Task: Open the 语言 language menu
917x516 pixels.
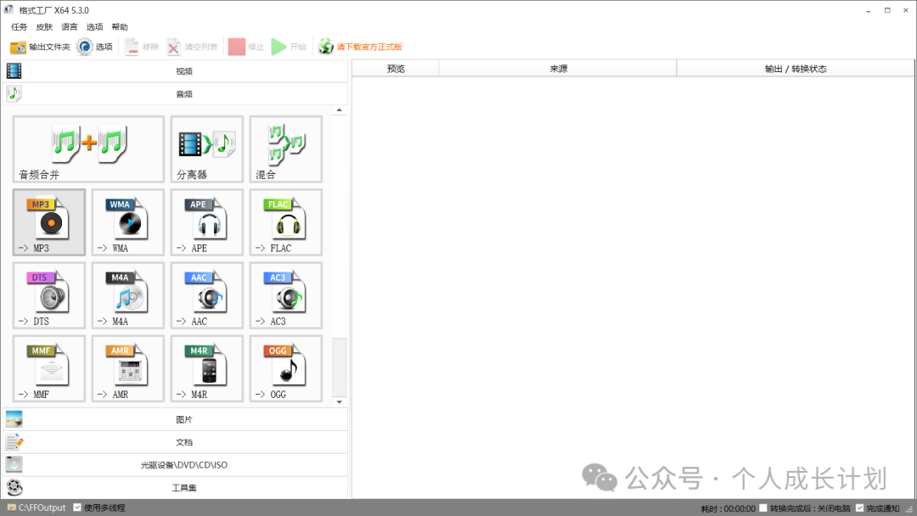Action: click(69, 27)
